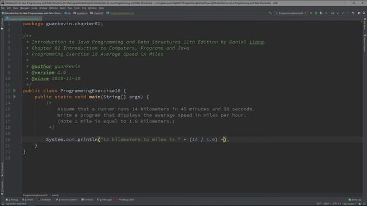Open the CheckStyle tool window
Screen dimensions: 367x206
click(45, 200)
